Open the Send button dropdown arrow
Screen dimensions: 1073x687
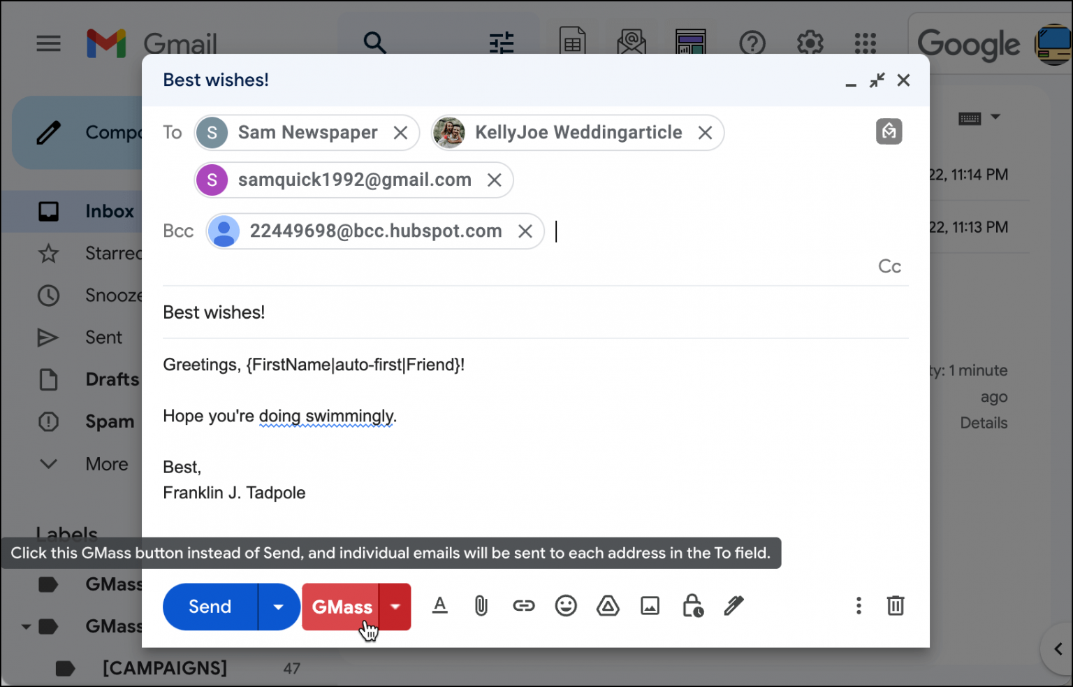(278, 607)
